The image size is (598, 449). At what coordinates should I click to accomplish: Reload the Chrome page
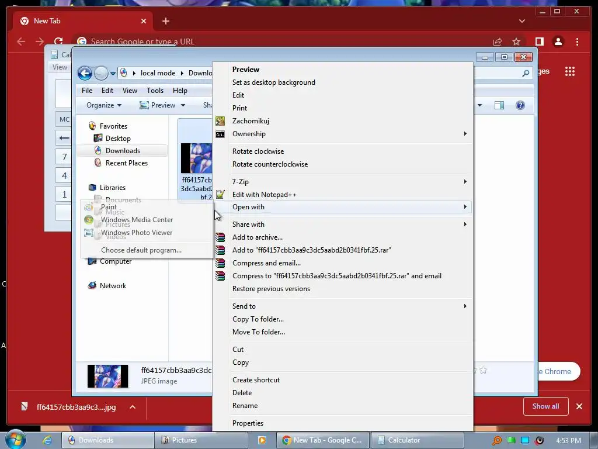click(58, 42)
